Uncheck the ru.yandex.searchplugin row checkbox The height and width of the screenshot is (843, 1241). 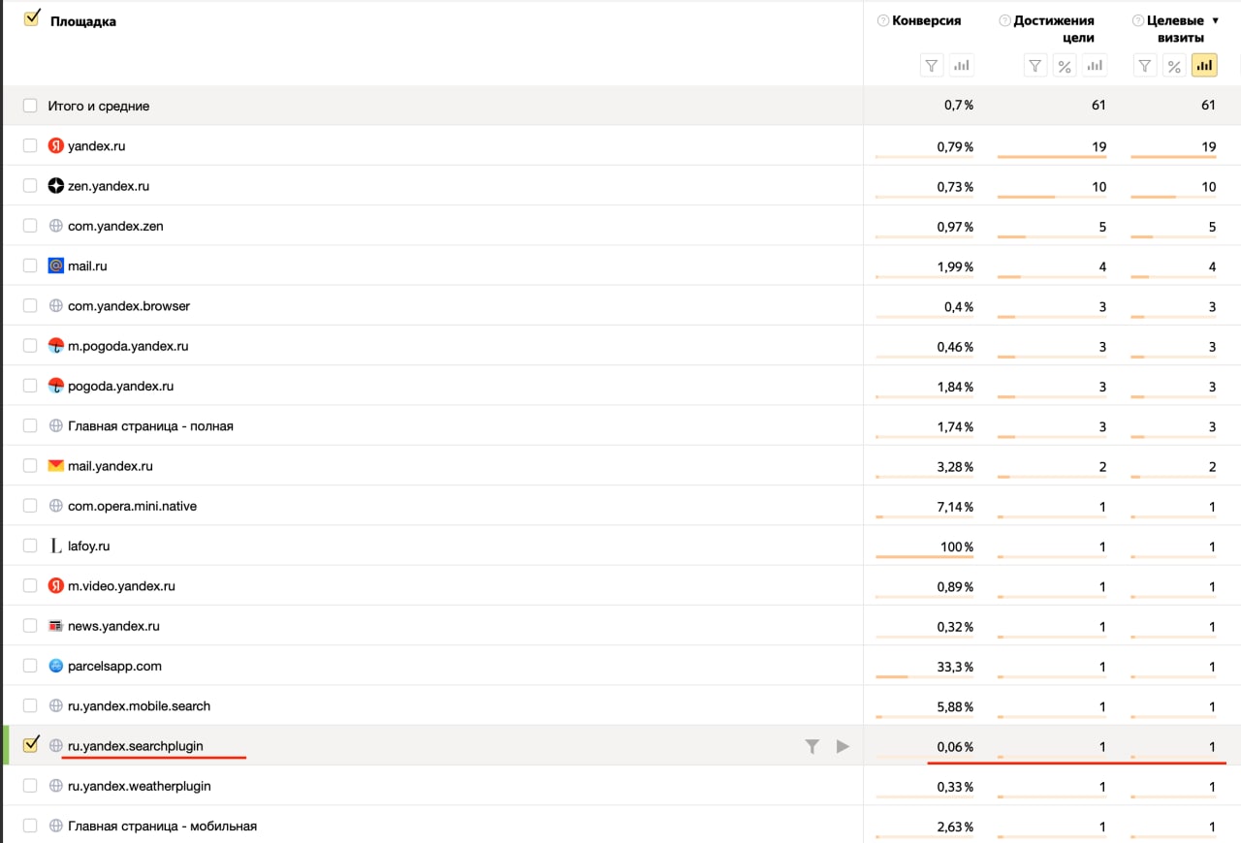tap(31, 744)
